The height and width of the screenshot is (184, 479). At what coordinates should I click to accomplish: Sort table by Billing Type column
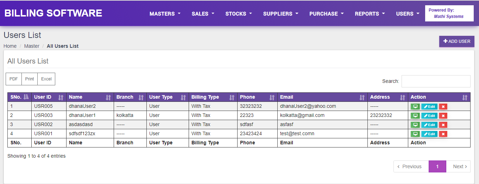(x=213, y=97)
